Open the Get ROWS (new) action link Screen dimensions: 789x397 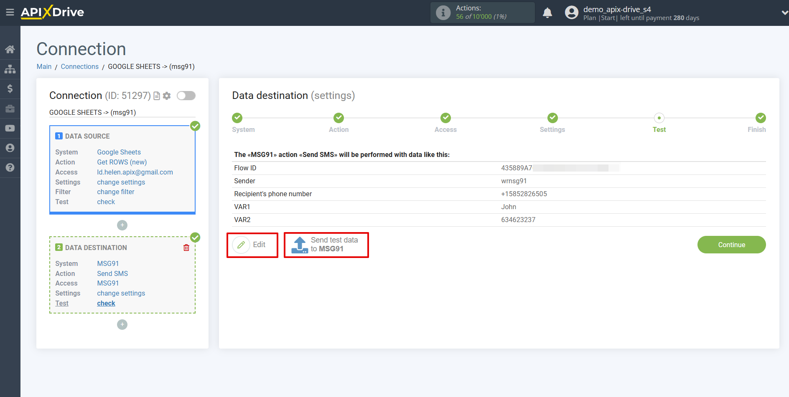click(x=122, y=162)
